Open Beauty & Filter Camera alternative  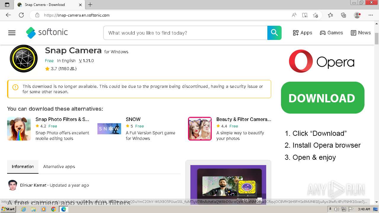point(244,119)
